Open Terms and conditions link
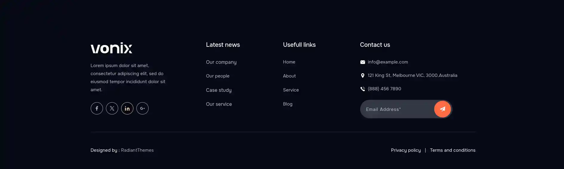 click(453, 150)
